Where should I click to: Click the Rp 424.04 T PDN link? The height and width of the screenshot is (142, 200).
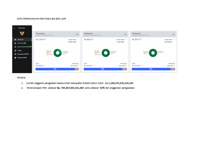(88, 66)
